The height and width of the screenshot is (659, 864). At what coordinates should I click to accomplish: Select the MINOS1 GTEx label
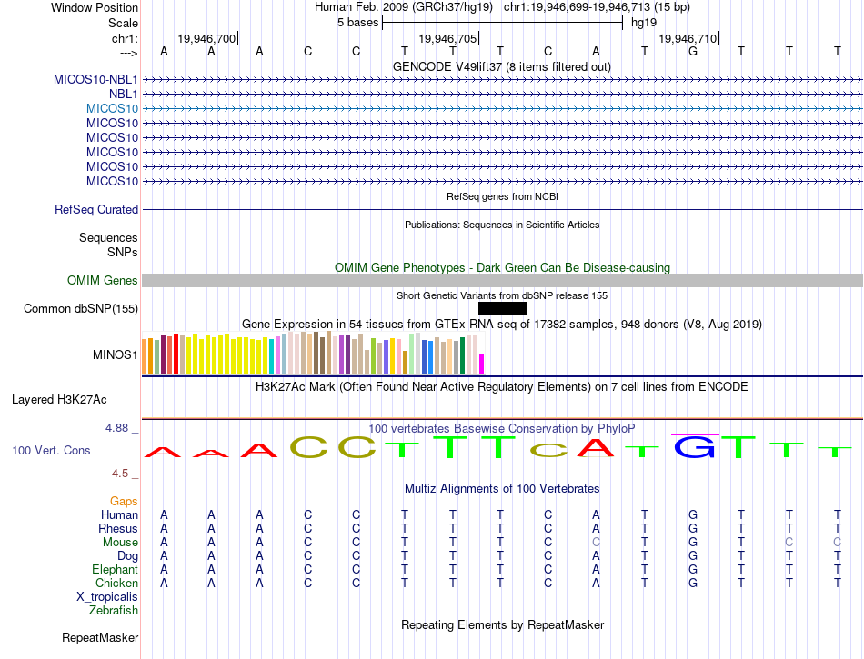[x=115, y=354]
